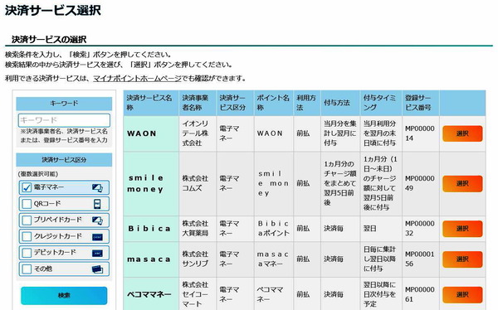
Task: Click the 株式会社サンリブ cell
Action: (198, 259)
